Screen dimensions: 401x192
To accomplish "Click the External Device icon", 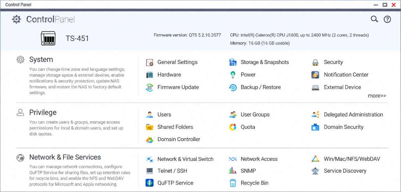I will pos(315,87).
